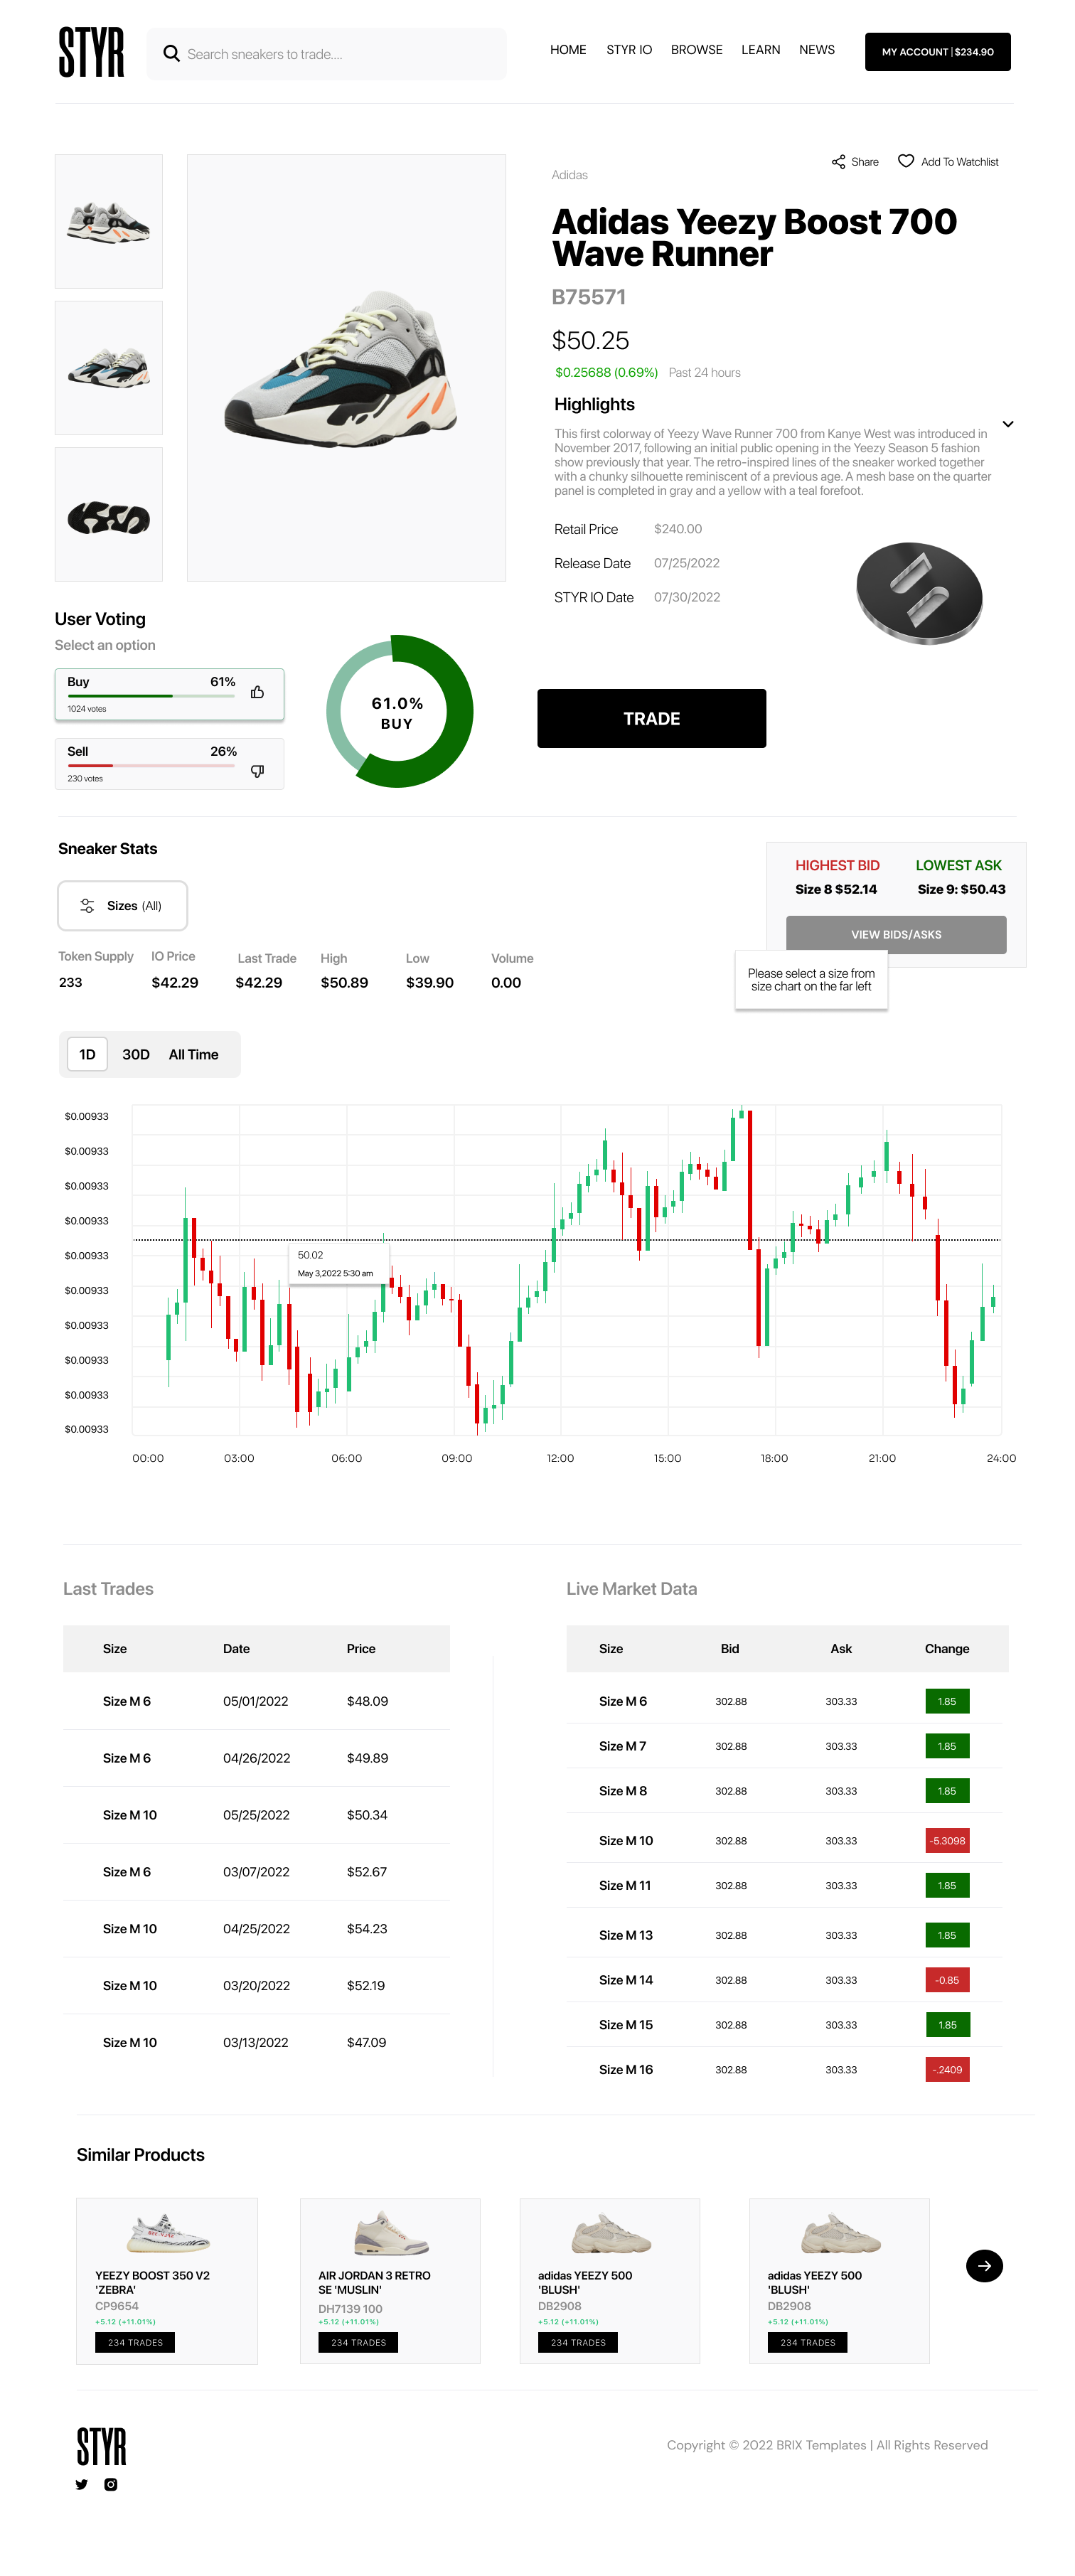
Task: Open Yeezy Boost 350 V2 'Zebra' card
Action: (x=167, y=2281)
